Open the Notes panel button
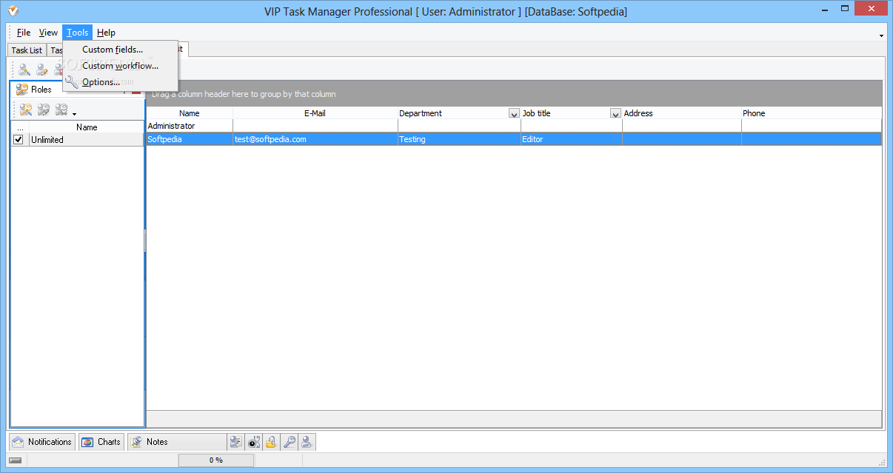This screenshot has height=473, width=893. point(177,442)
